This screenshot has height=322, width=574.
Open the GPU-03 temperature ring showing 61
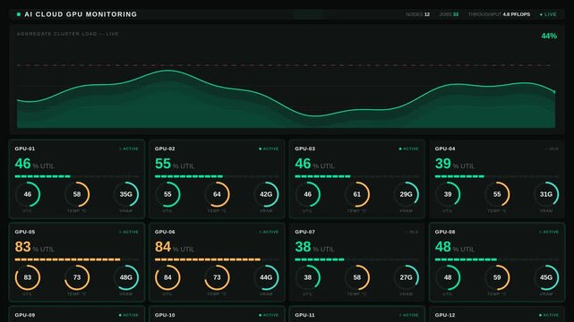point(357,194)
